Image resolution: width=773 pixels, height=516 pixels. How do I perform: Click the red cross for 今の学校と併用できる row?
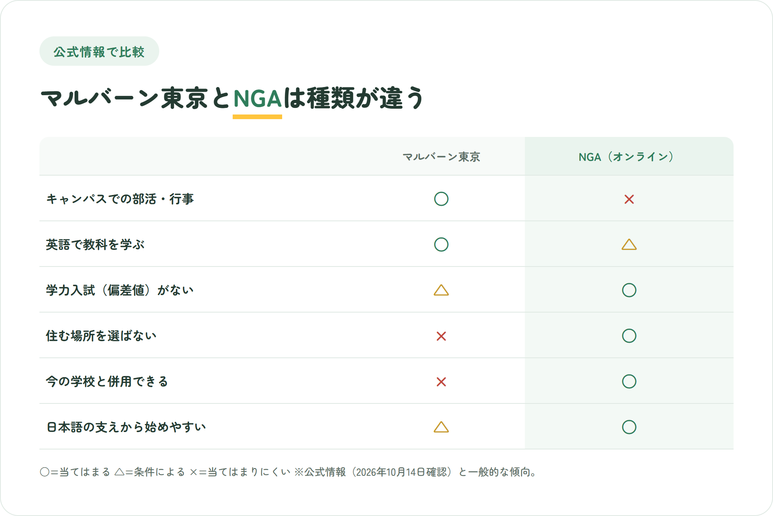click(x=441, y=382)
